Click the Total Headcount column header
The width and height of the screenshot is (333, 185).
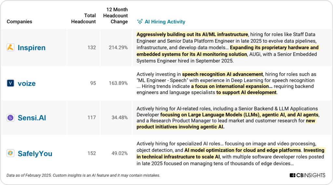(84, 18)
